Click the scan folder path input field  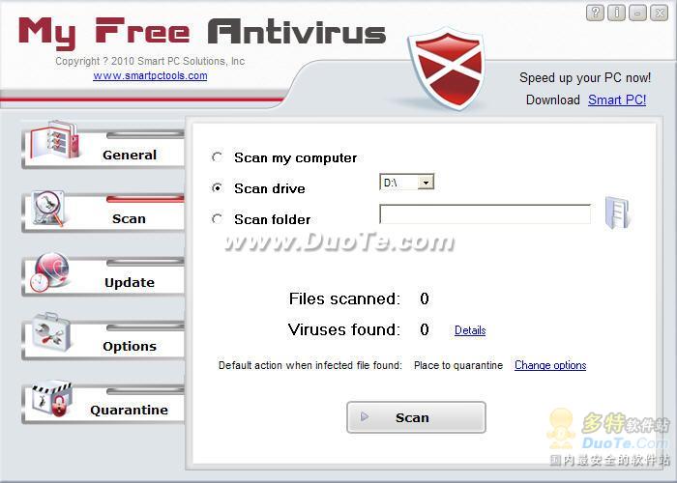click(485, 213)
